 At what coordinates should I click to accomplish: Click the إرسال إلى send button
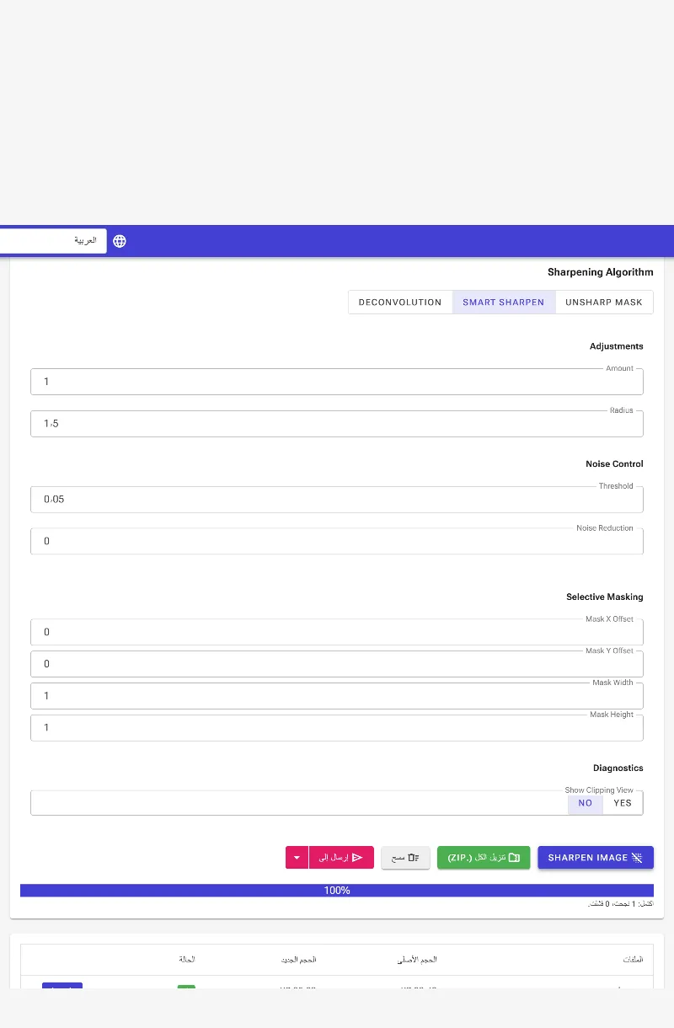(x=340, y=858)
